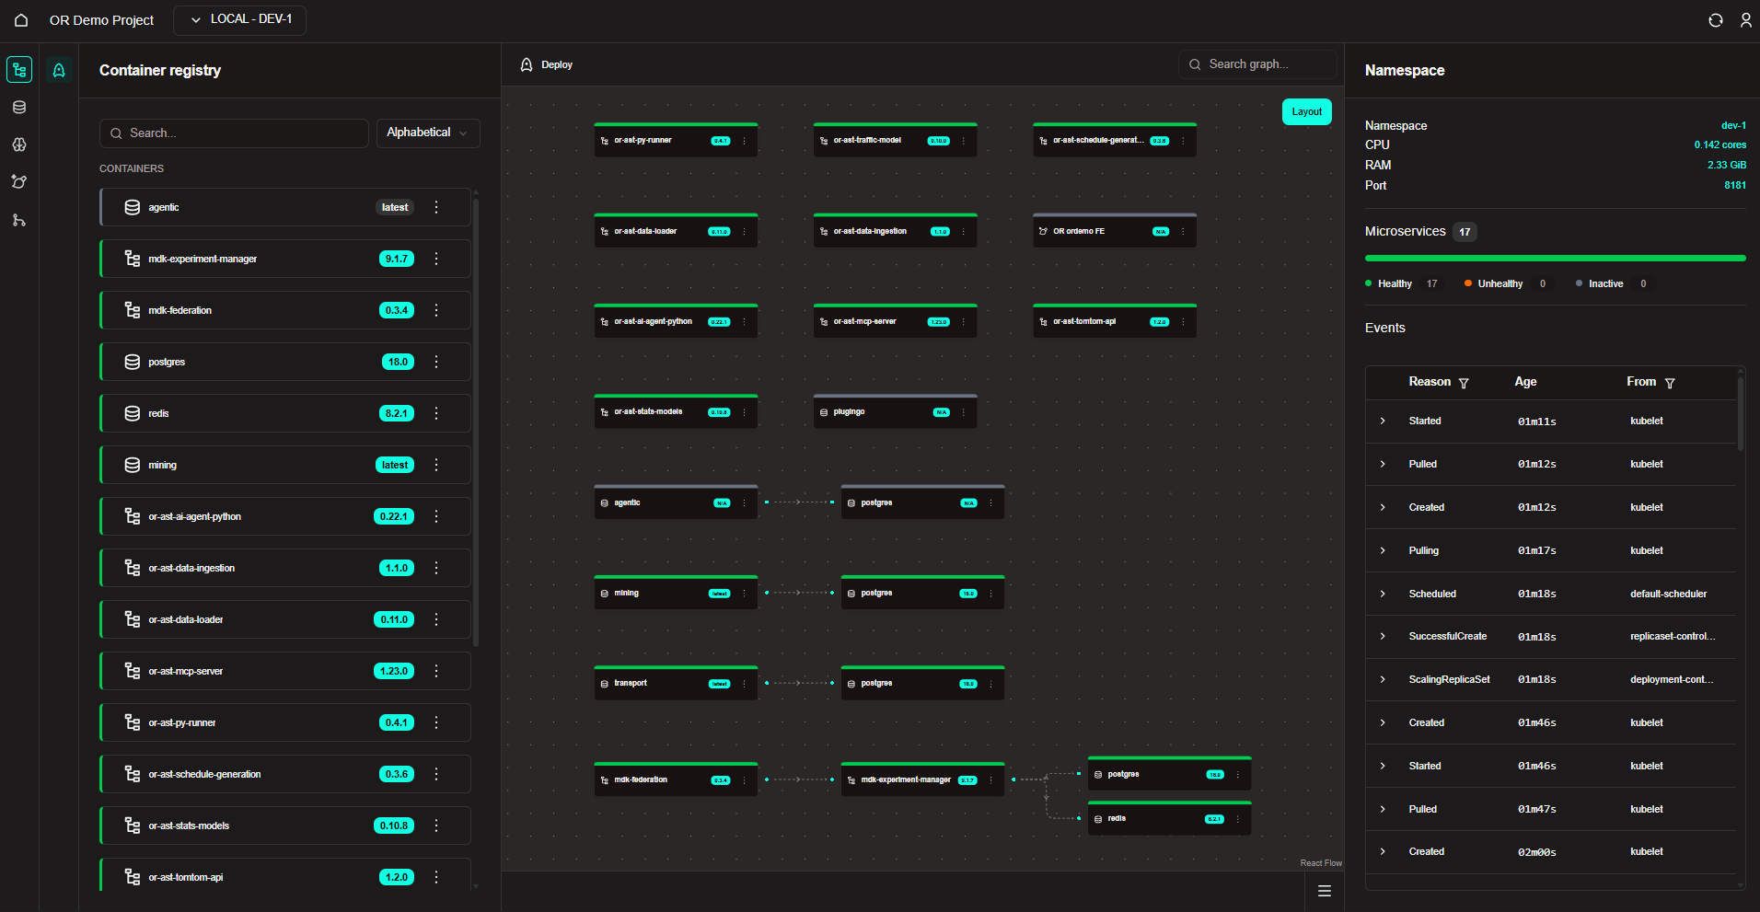Open the LOCAL - DEV-1 environment dropdown
Image resolution: width=1760 pixels, height=912 pixels.
(239, 19)
